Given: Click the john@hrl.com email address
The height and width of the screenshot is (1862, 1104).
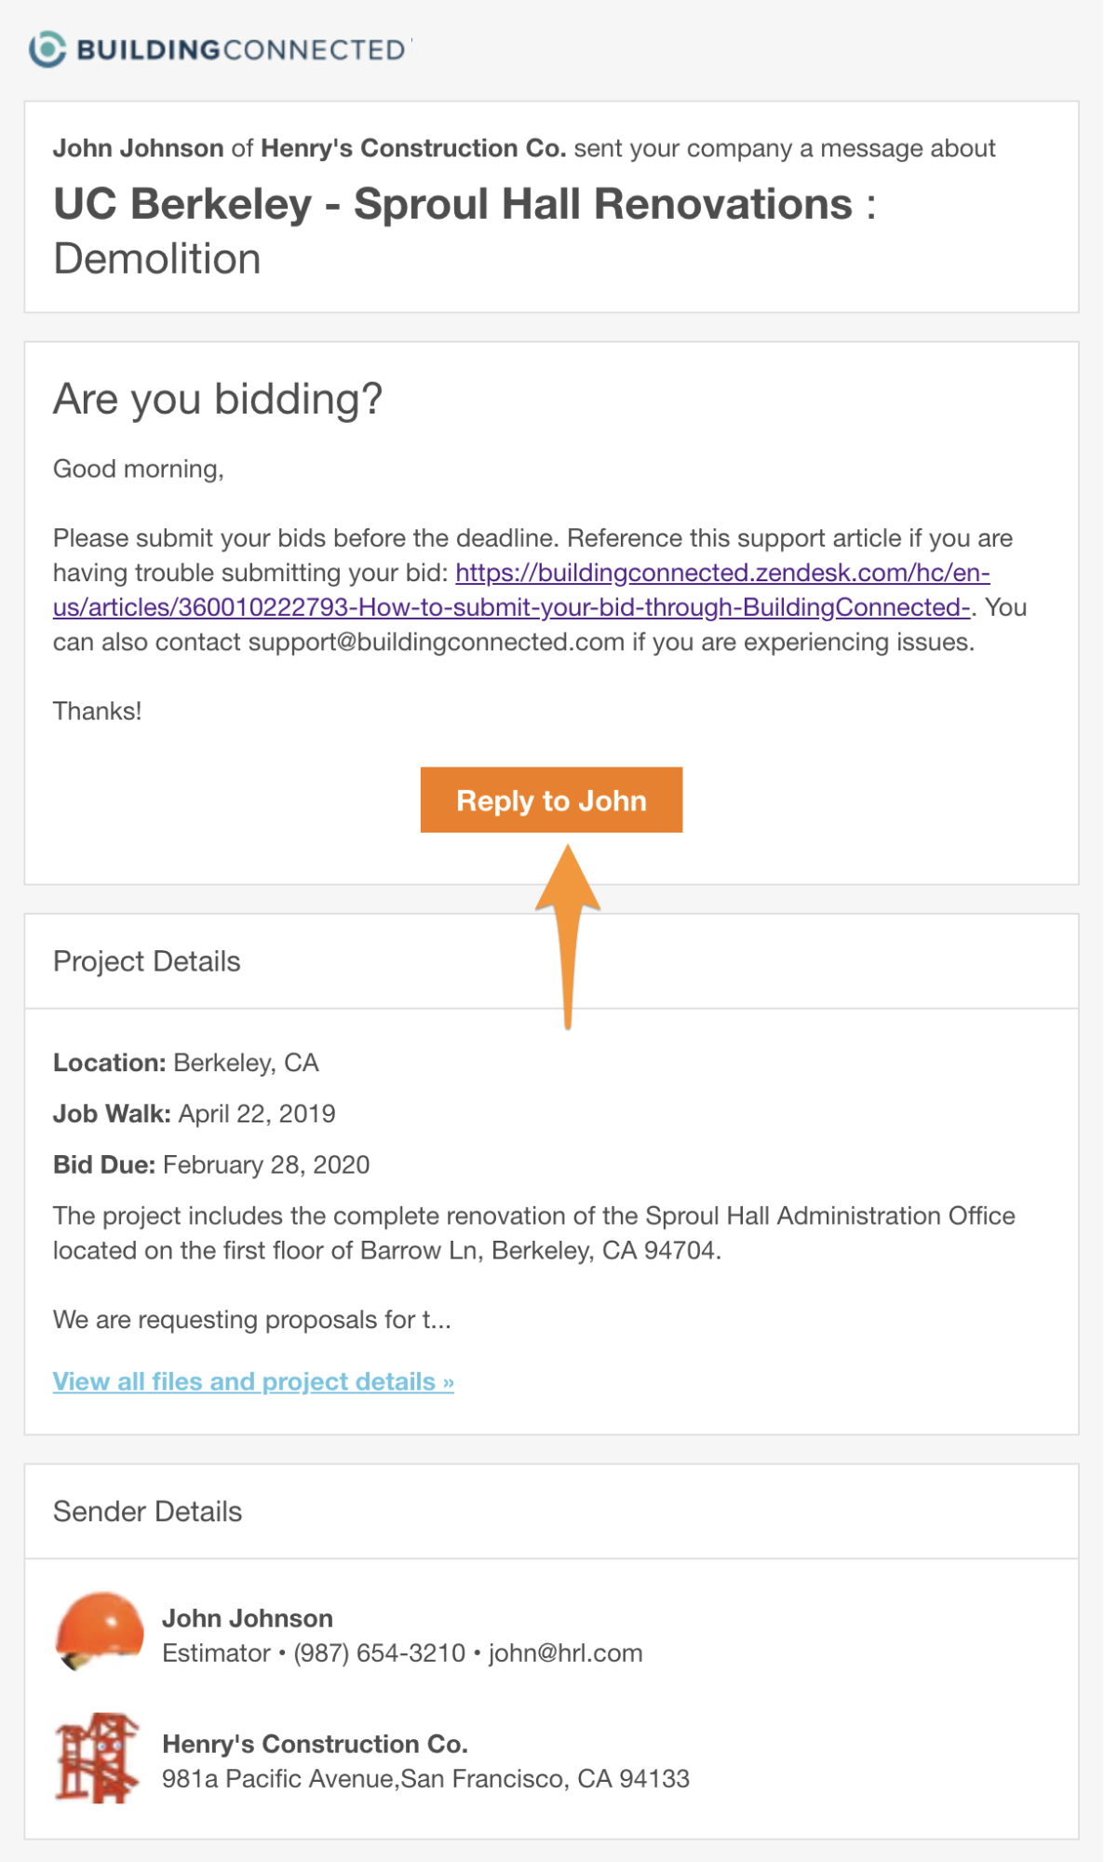Looking at the screenshot, I should (565, 1653).
